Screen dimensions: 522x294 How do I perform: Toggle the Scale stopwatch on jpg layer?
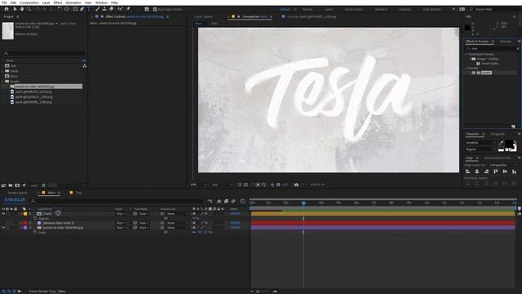click(x=35, y=232)
